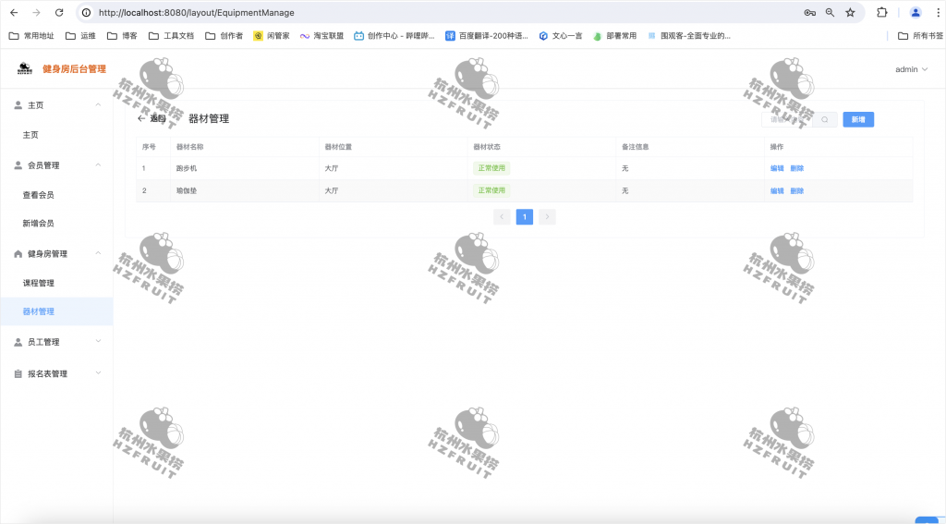946x524 pixels.
Task: Open the 围观客 bookmark
Action: pyautogui.click(x=688, y=36)
